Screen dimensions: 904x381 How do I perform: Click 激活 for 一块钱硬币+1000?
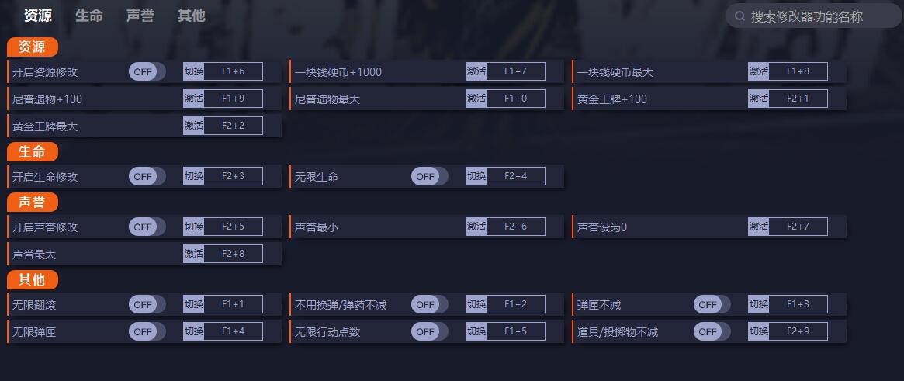[476, 72]
